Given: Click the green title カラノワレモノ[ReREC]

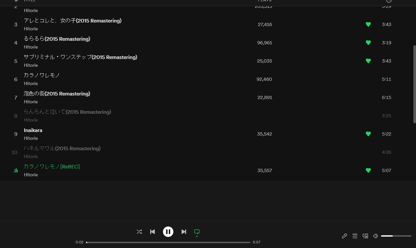Looking at the screenshot, I should [x=52, y=167].
